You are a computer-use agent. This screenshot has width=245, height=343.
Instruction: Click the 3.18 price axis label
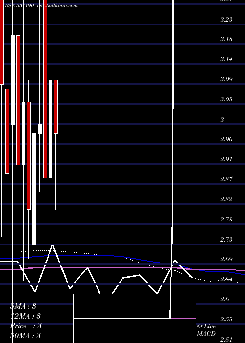pos(226,39)
